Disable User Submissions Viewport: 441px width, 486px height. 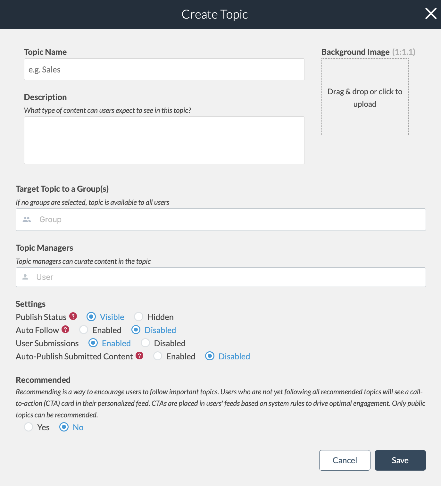coord(146,343)
